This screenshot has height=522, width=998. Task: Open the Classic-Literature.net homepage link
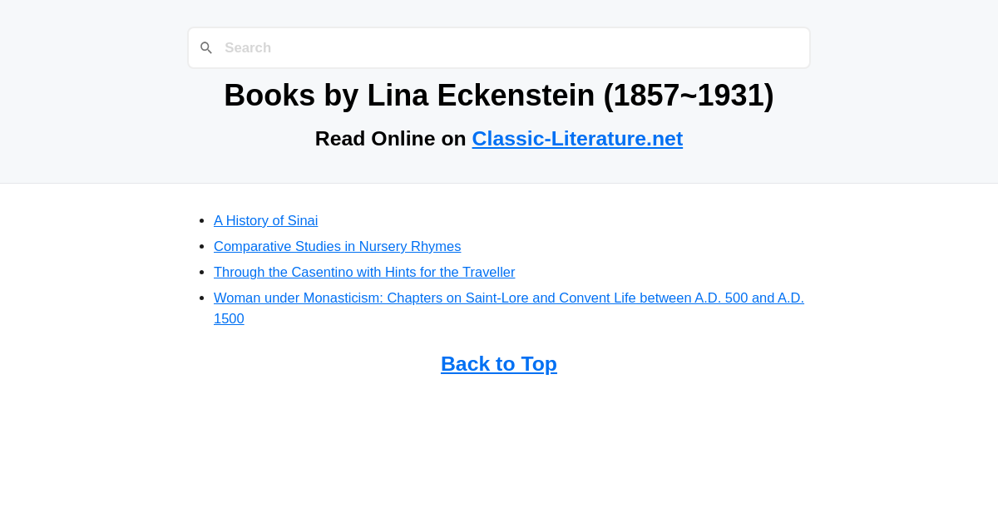(x=577, y=138)
